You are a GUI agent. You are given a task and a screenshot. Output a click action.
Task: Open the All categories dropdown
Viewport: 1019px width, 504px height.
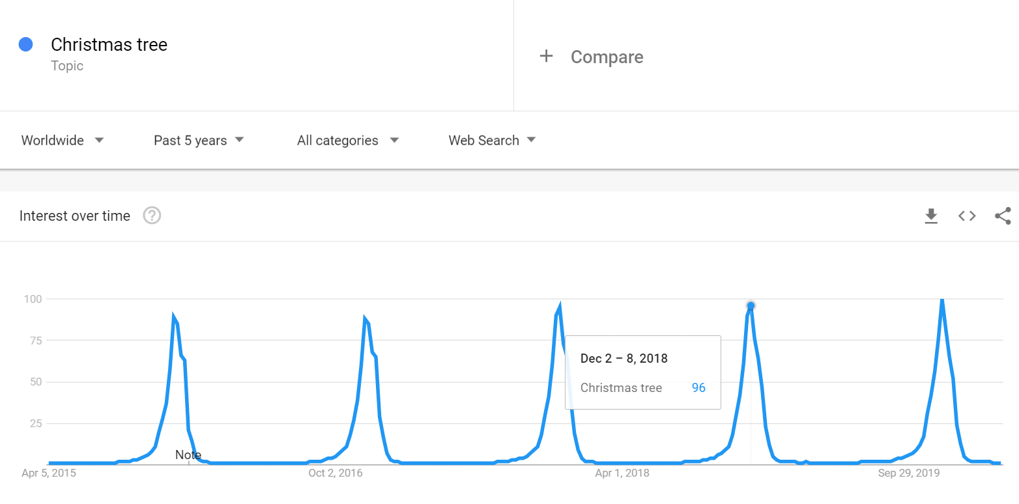tap(347, 140)
